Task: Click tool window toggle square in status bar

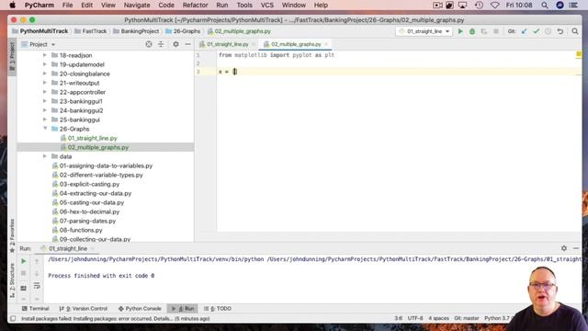Action: click(x=13, y=319)
